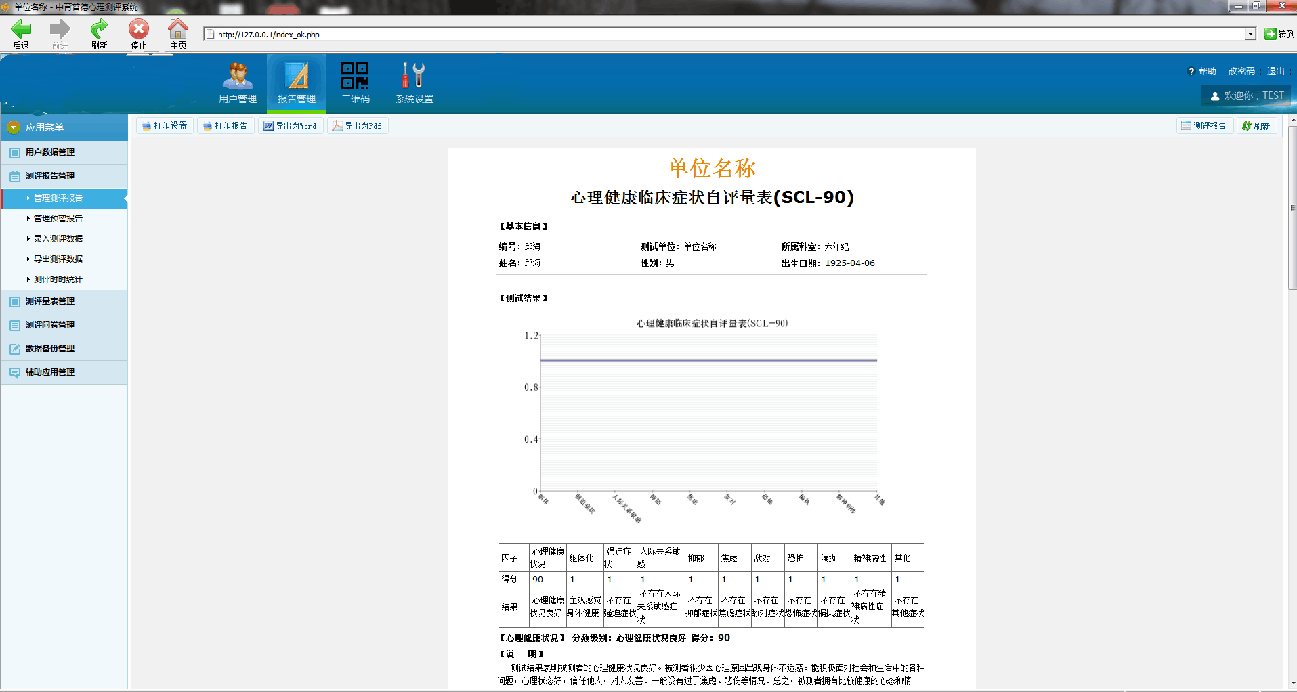Screen dimensions: 1297x692
Task: Expand 数据备份管理 sidebar section
Action: tap(64, 349)
